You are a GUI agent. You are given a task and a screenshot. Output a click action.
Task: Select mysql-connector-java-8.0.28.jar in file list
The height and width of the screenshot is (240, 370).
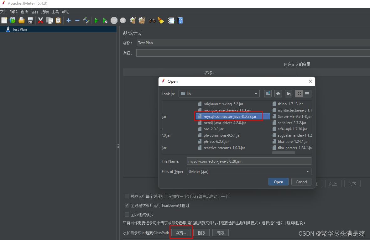click(228, 116)
